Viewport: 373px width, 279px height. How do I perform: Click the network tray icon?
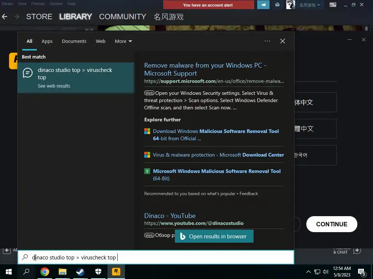317,272
